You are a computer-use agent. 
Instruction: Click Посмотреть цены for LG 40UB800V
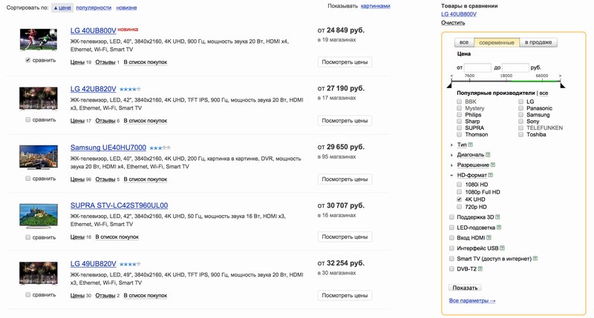tap(345, 62)
